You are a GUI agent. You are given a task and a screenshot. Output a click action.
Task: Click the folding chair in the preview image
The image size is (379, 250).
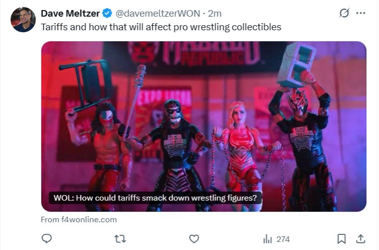[91, 83]
